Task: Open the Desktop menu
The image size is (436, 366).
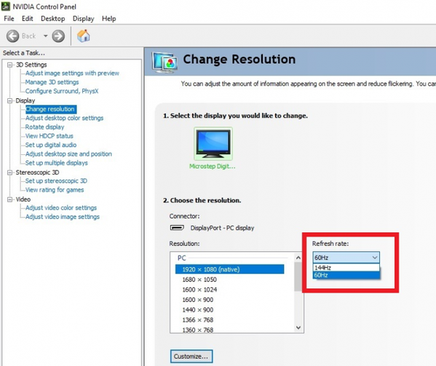Action: pyautogui.click(x=53, y=19)
